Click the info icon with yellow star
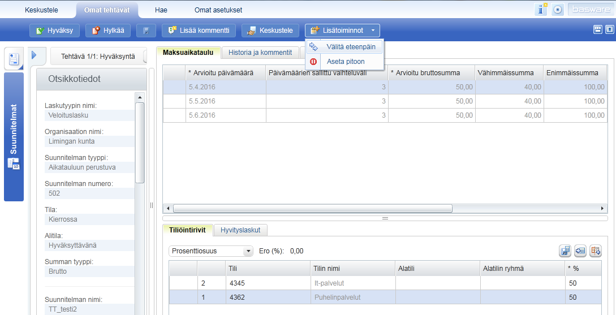 click(x=541, y=10)
